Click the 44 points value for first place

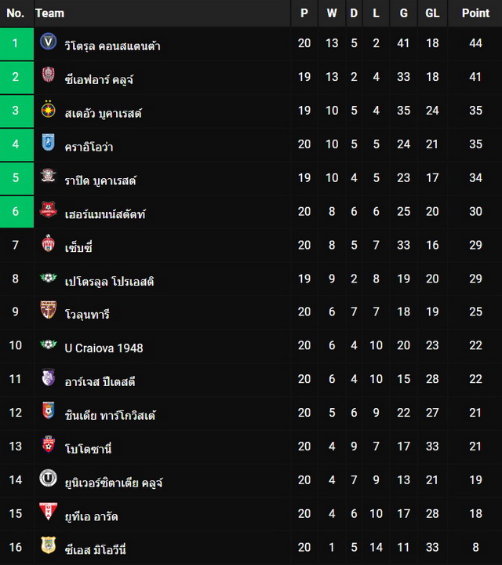pos(475,43)
